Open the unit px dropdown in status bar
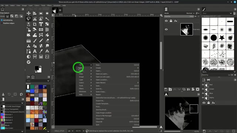 [x=71, y=131]
